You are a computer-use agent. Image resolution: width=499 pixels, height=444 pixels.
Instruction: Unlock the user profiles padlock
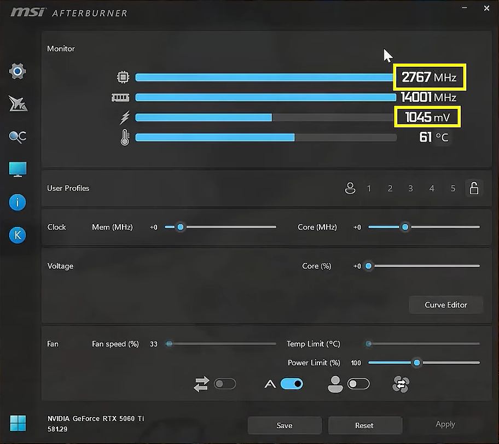tap(474, 188)
